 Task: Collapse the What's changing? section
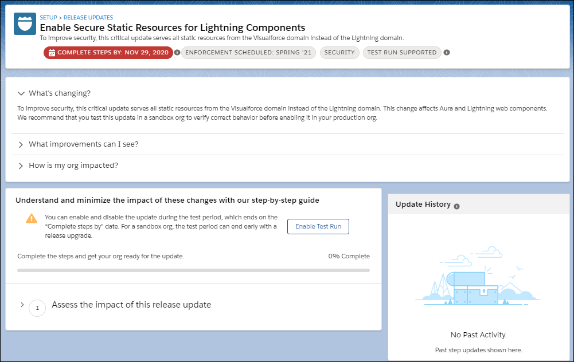point(21,93)
